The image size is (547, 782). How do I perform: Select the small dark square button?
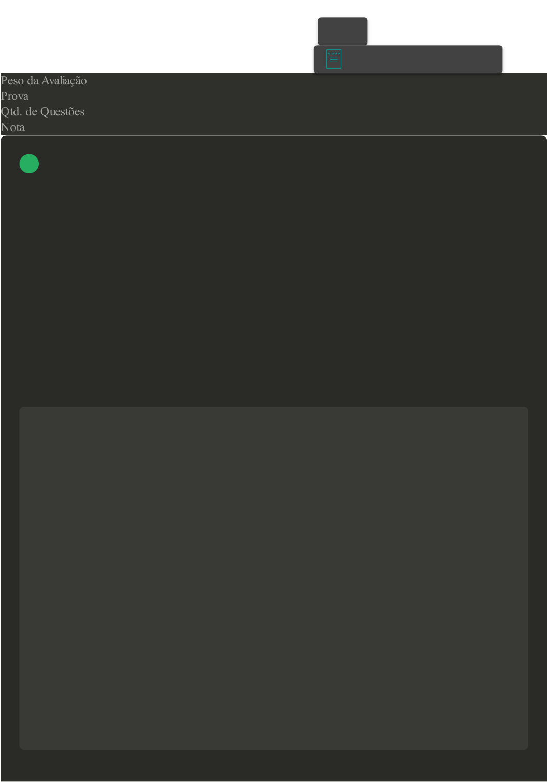(342, 31)
